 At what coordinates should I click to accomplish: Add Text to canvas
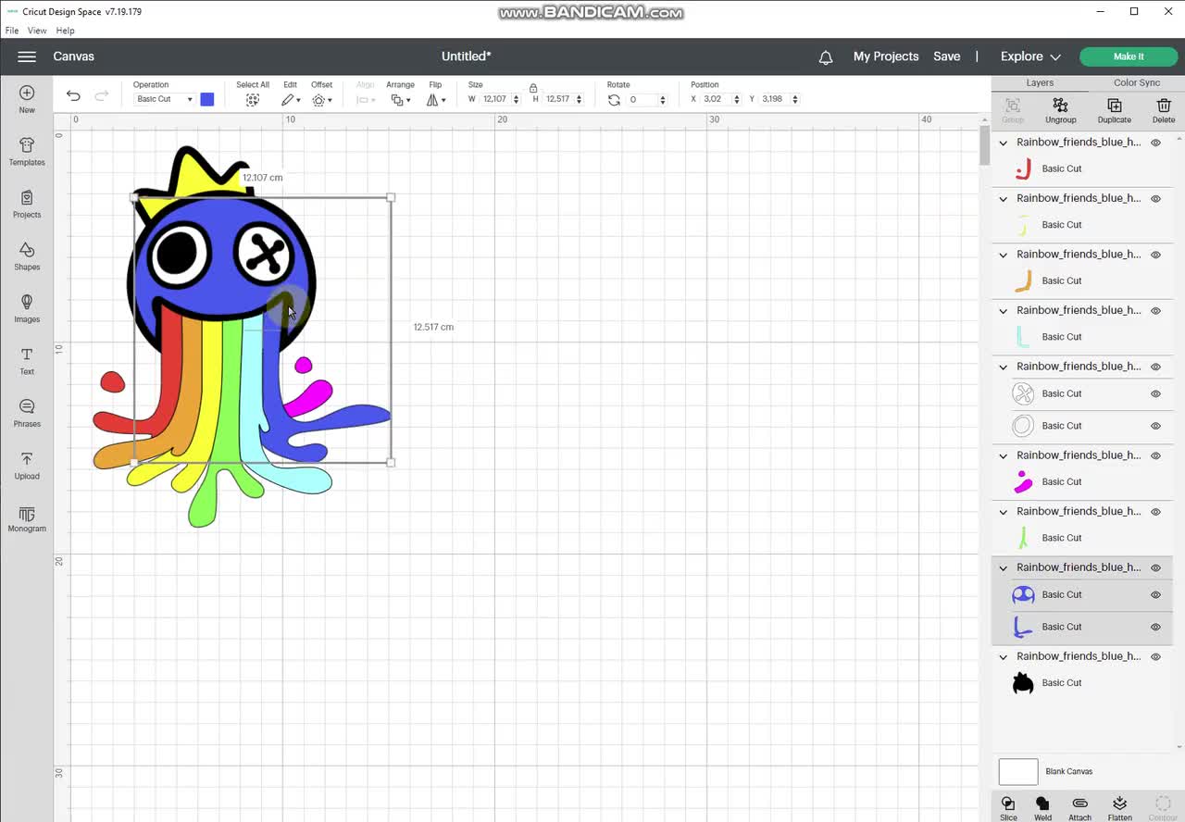(27, 361)
